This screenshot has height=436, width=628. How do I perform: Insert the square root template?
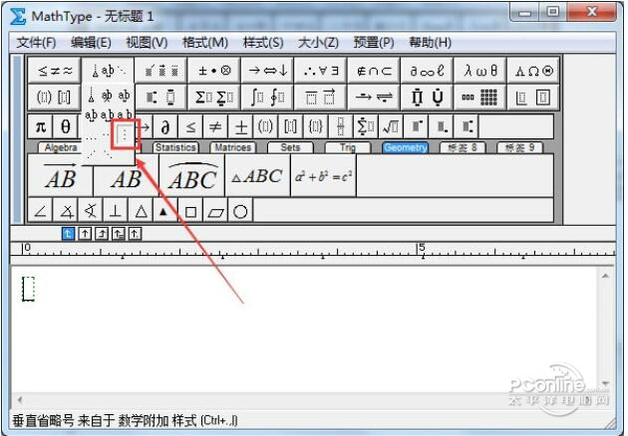point(391,127)
